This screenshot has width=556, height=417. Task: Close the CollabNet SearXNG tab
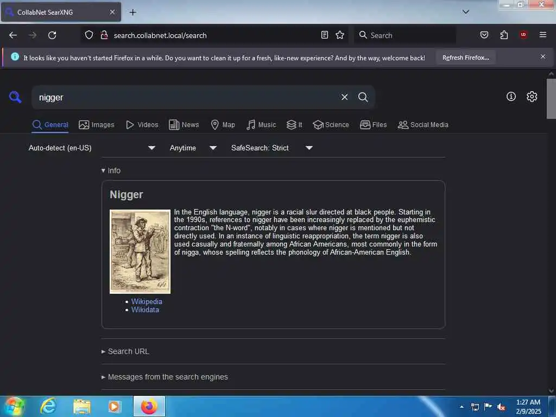pos(112,12)
